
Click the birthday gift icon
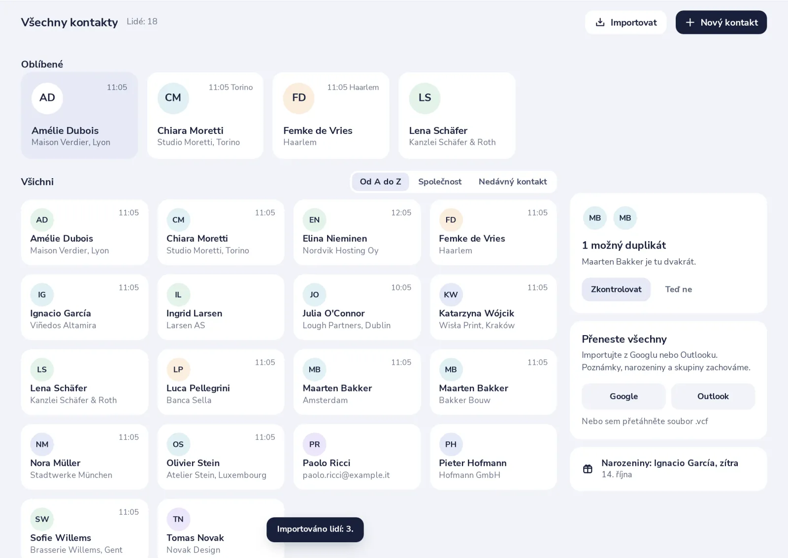point(588,469)
